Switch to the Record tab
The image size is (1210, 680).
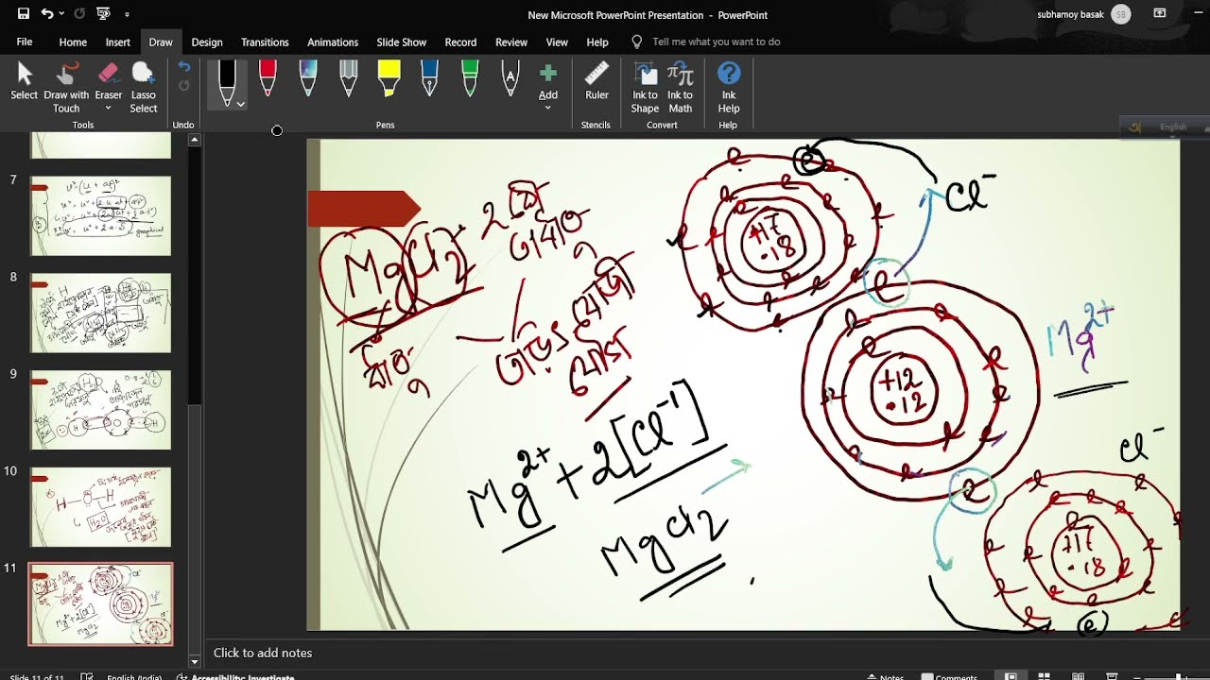click(460, 42)
